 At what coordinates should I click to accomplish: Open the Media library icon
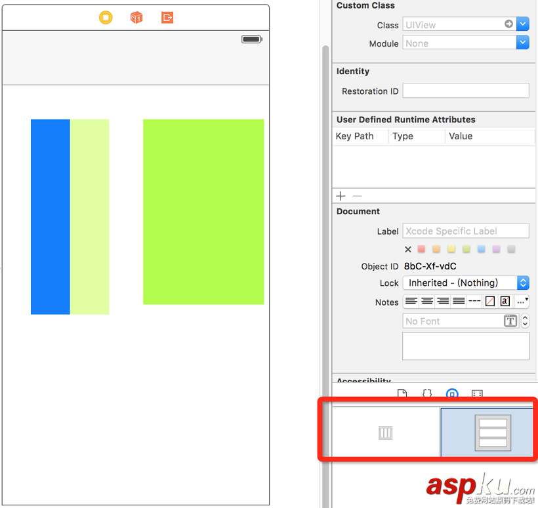coord(477,394)
